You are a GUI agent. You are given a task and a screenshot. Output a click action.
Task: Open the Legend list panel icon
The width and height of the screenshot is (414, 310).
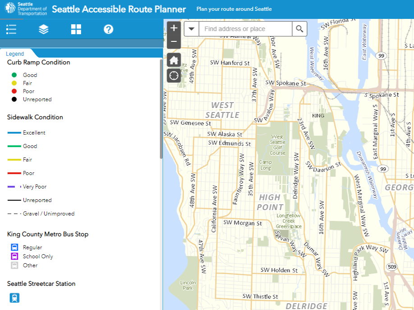pyautogui.click(x=11, y=29)
